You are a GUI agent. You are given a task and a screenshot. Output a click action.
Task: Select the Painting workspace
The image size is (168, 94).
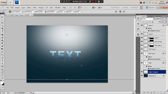point(134,8)
